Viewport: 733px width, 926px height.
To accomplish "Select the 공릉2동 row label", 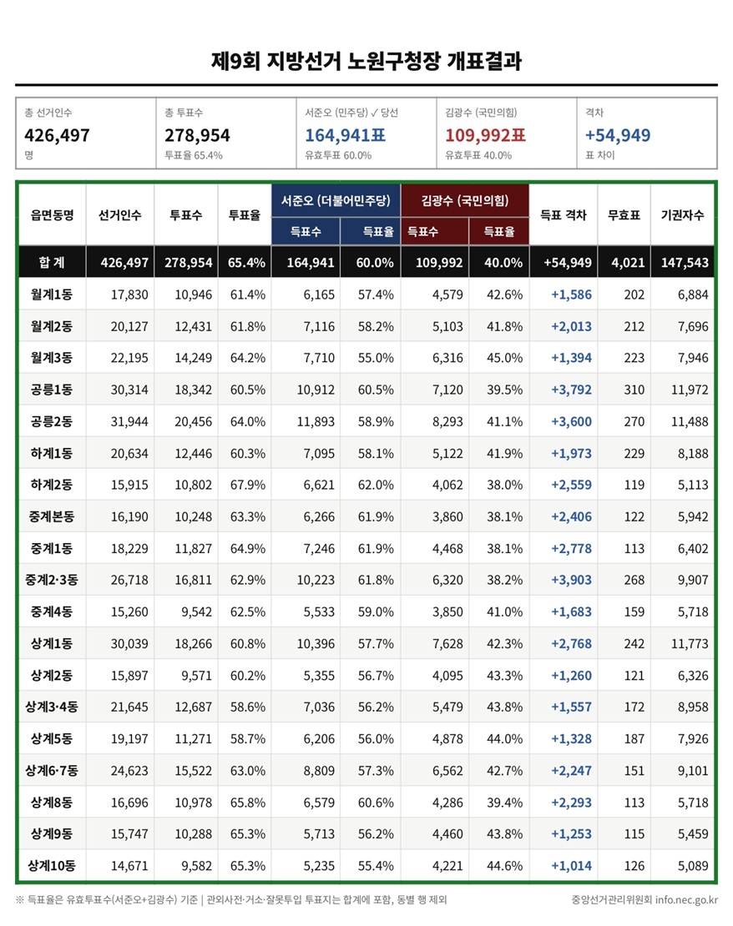I will tap(52, 421).
